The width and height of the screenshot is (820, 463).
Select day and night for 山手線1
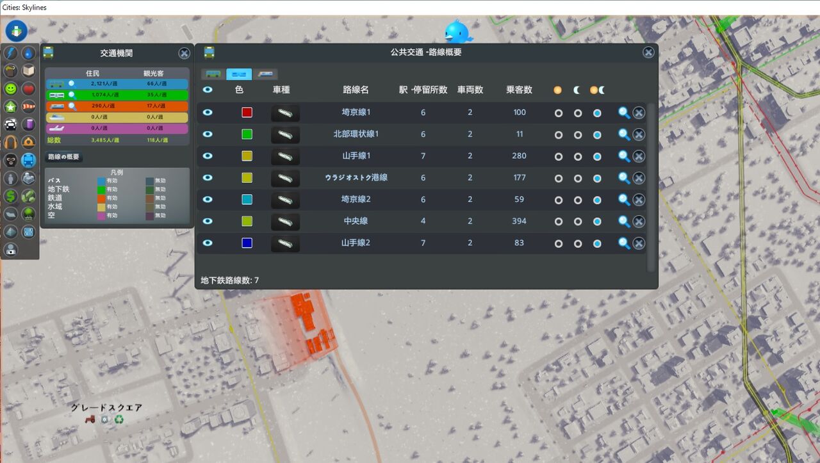(x=597, y=156)
